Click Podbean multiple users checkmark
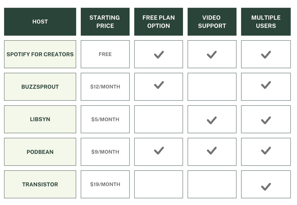 [266, 151]
